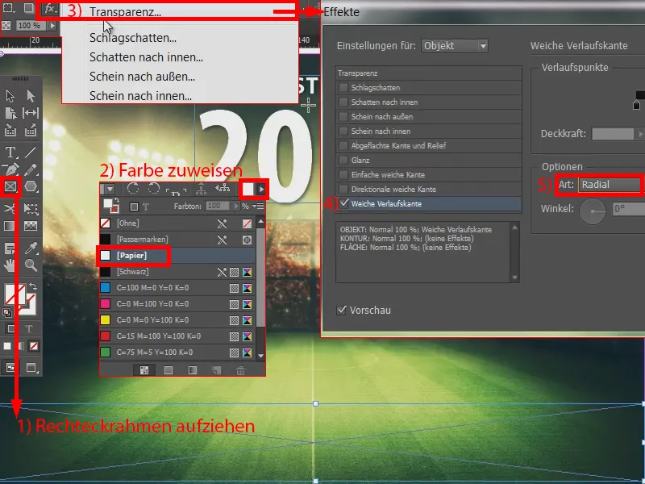This screenshot has height=484, width=645.
Task: Click the new swatch icon in panel footer
Action: [216, 370]
